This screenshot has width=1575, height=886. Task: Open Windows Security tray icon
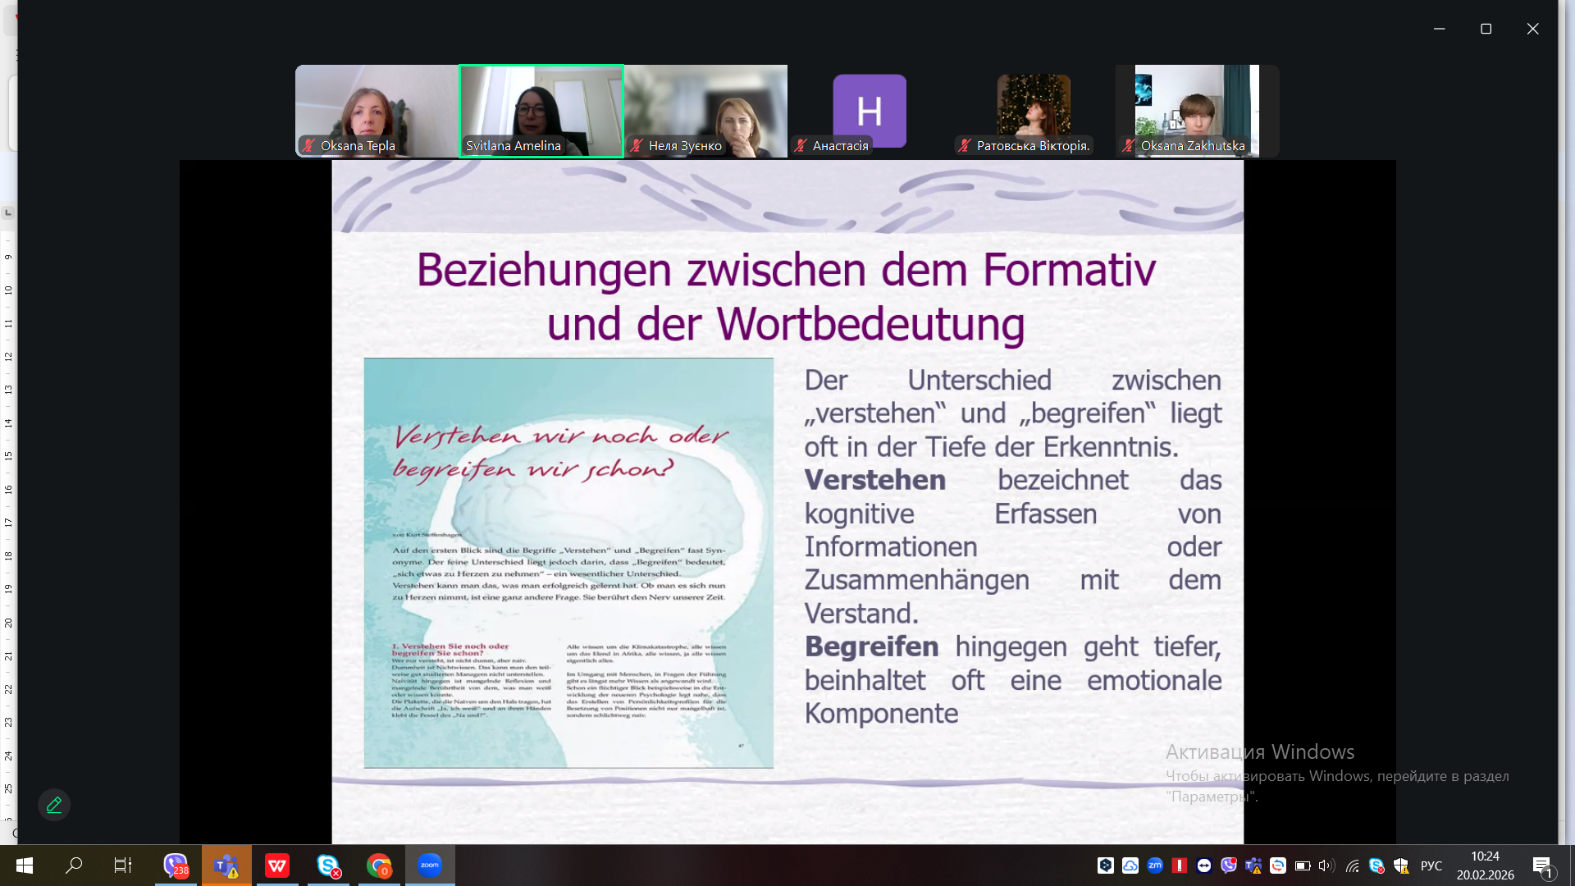1401,865
